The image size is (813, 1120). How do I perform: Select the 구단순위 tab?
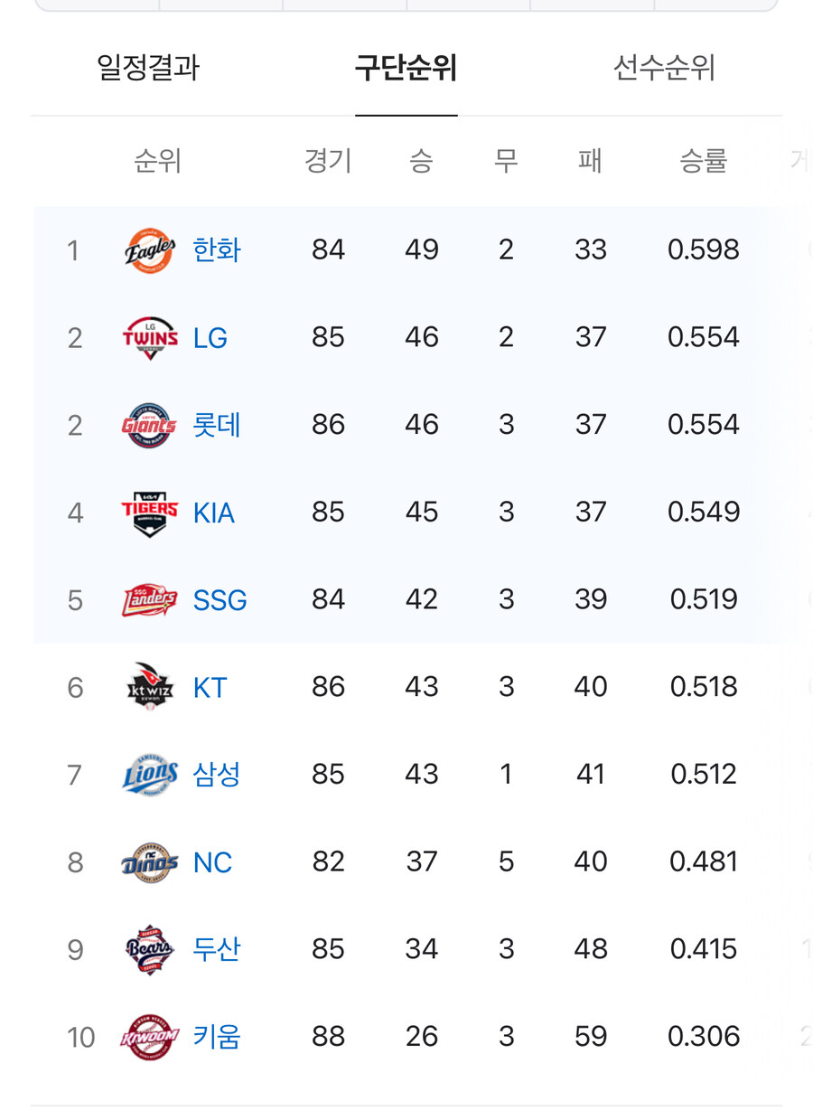tap(406, 68)
